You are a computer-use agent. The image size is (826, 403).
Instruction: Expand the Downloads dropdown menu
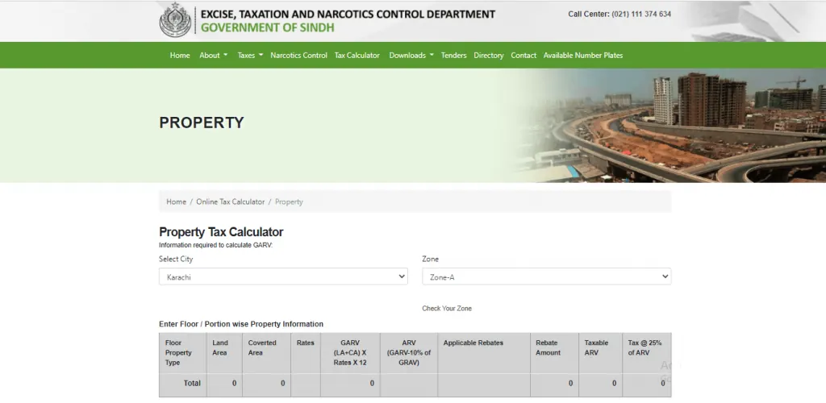pyautogui.click(x=411, y=56)
